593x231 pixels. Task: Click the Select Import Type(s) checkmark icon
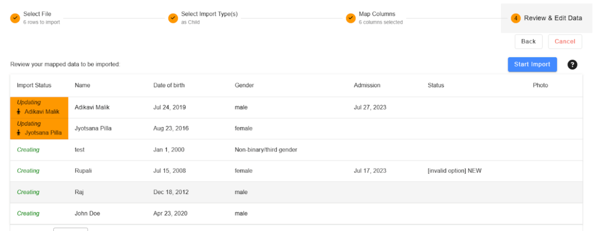173,18
